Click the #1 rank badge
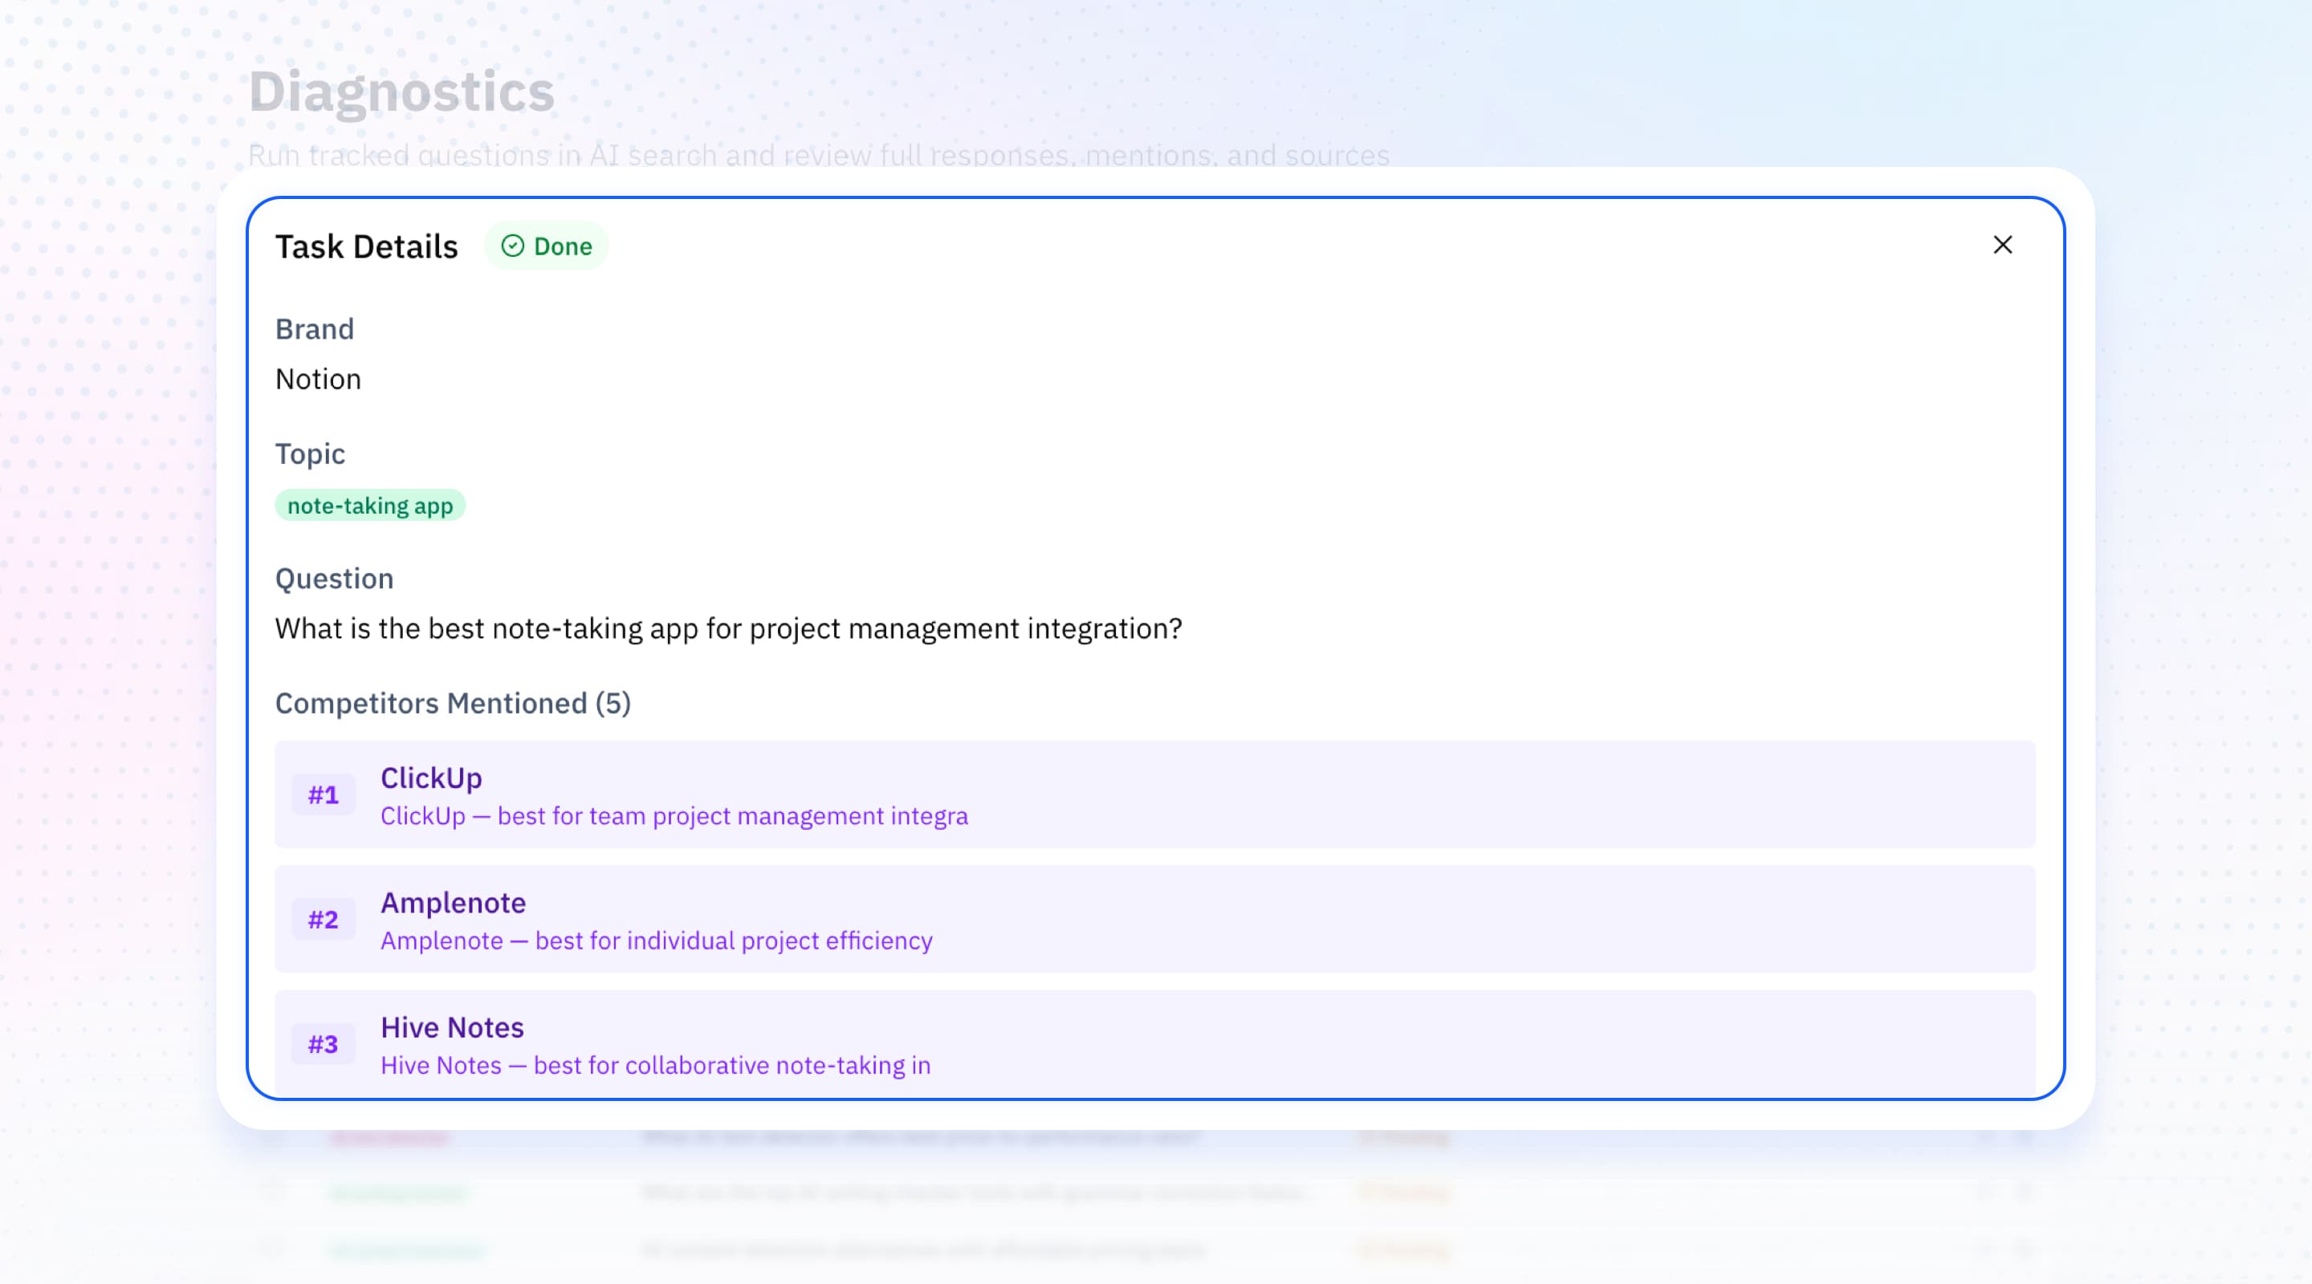2312x1284 pixels. click(x=323, y=795)
